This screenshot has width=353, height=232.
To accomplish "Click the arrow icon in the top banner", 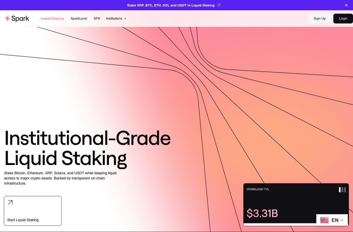I will coord(219,5).
